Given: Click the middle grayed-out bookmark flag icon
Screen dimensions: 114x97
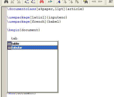Looking at the screenshot, I should point(71,2).
